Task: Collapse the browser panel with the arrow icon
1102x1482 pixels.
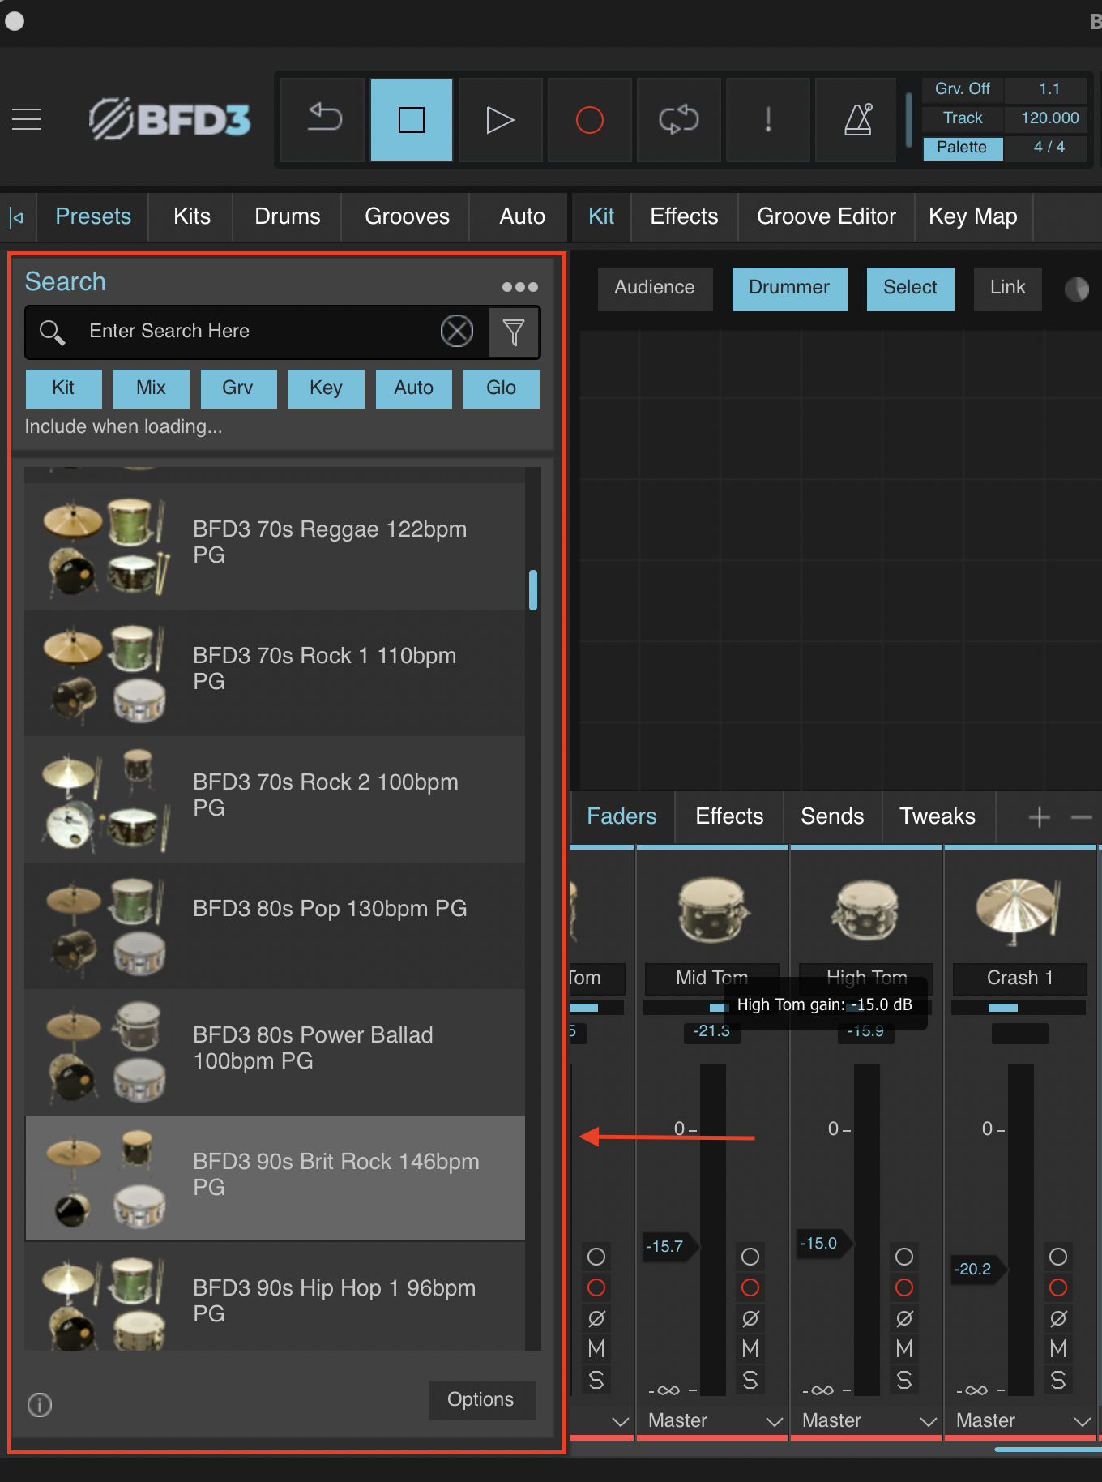Action: [x=17, y=217]
